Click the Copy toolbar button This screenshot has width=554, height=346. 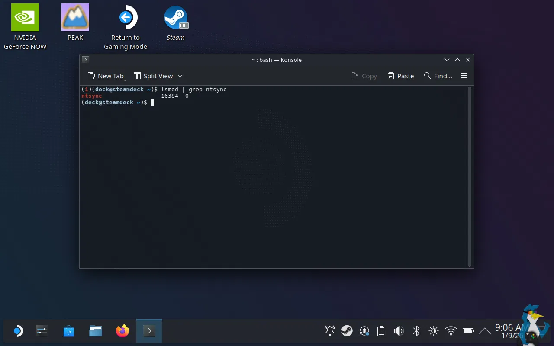pyautogui.click(x=364, y=76)
